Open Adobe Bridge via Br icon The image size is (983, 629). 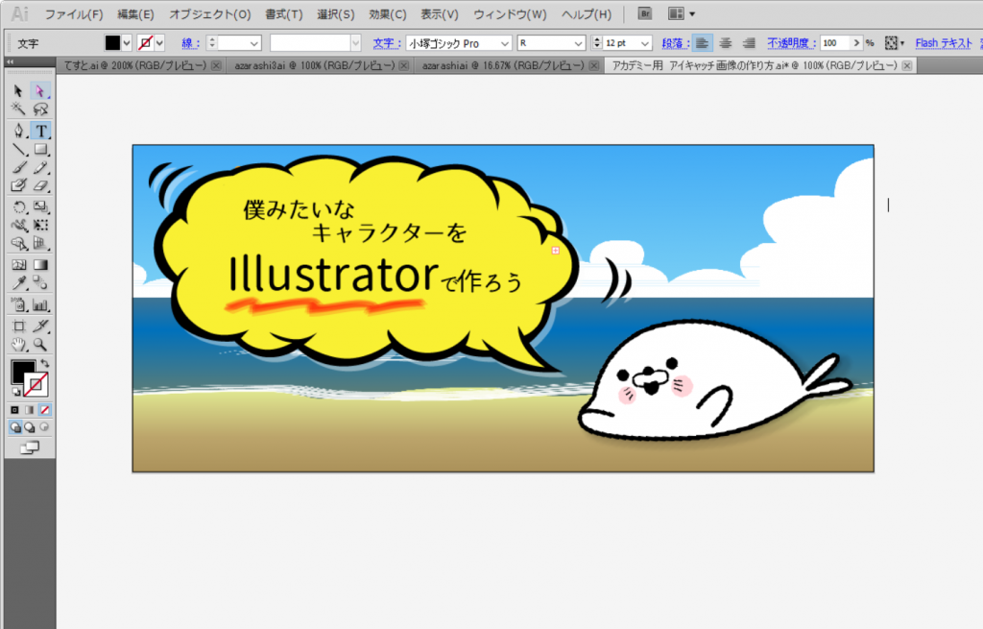[644, 13]
